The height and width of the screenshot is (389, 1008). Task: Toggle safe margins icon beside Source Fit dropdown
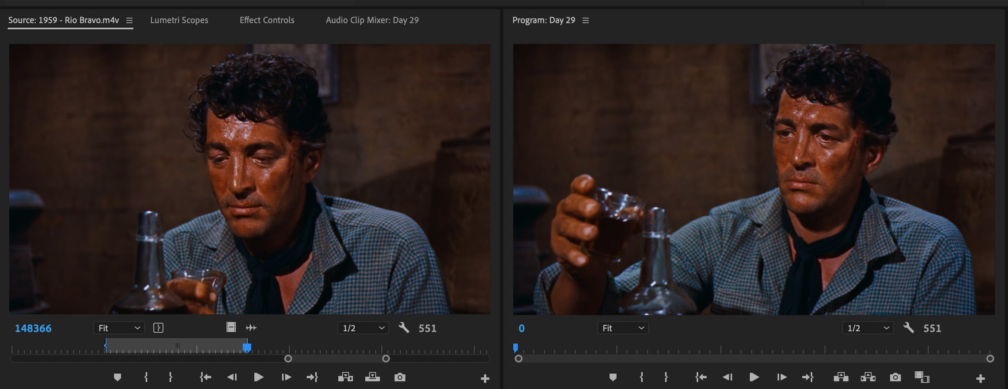coord(158,328)
